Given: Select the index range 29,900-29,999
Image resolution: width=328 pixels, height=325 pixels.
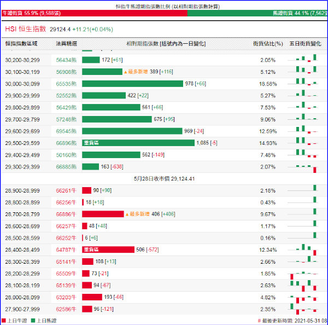Looking at the screenshot, I should click(x=22, y=96).
